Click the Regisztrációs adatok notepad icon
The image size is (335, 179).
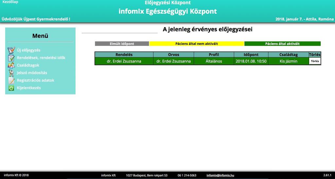(11, 81)
